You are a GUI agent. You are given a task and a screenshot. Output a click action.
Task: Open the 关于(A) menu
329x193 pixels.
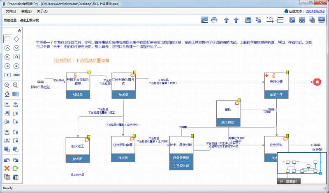[42, 11]
